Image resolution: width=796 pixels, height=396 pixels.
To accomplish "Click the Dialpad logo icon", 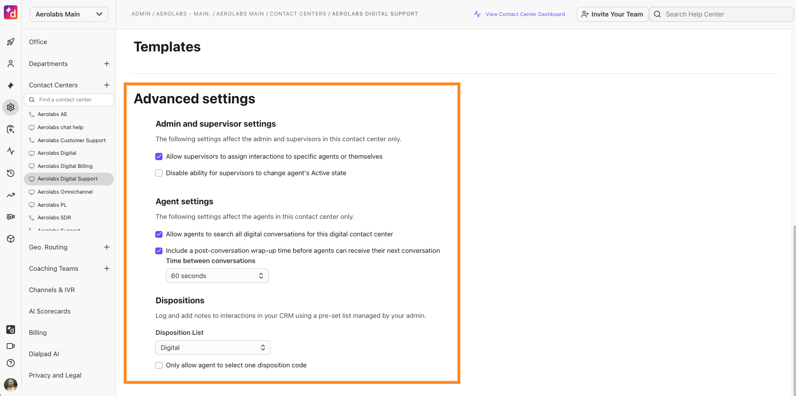I will (11, 13).
